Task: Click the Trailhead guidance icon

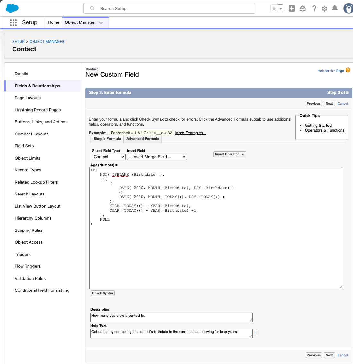Action: tap(303, 9)
